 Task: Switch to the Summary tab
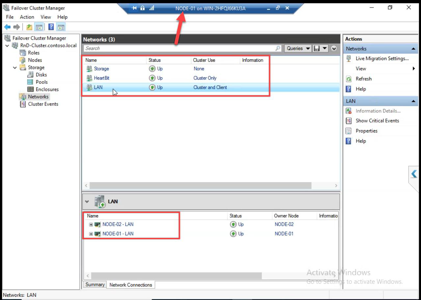[95, 285]
